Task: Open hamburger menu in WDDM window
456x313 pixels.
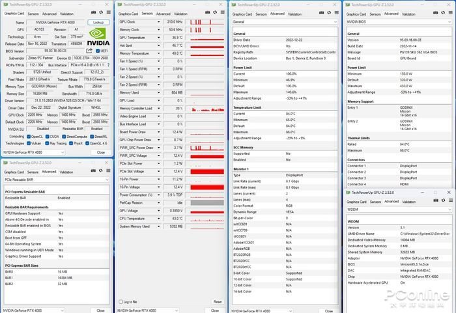Action: 451,200
